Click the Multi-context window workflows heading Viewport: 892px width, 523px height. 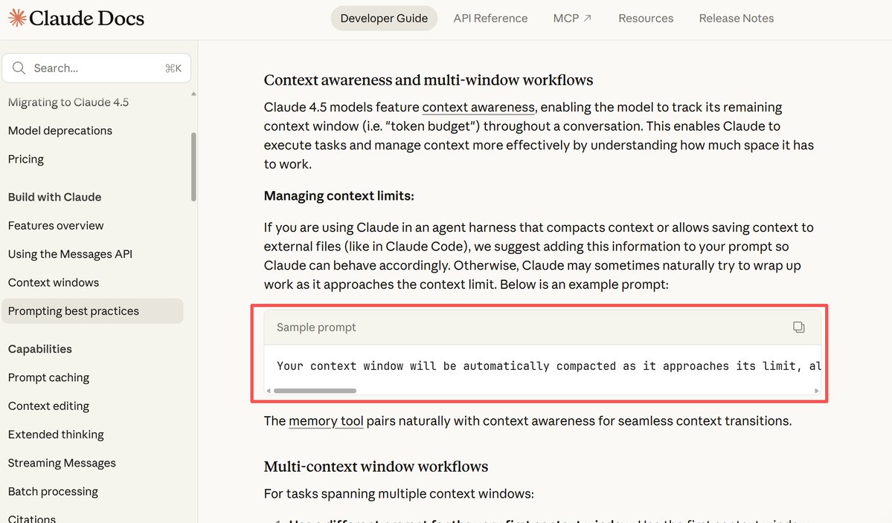pyautogui.click(x=376, y=467)
